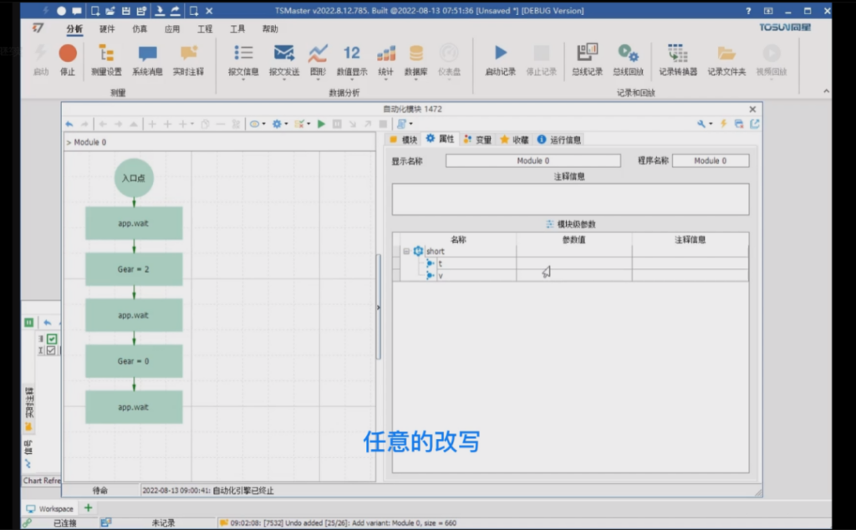Switch to the 硬件 ribbon tab

(107, 28)
